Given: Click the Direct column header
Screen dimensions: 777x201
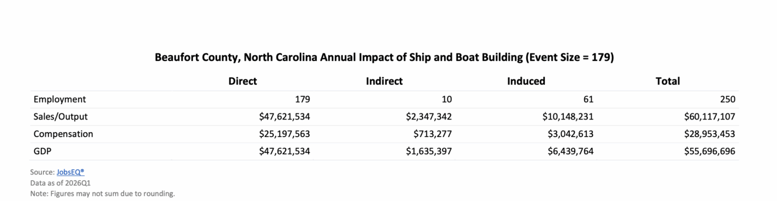Looking at the screenshot, I should click(243, 81).
